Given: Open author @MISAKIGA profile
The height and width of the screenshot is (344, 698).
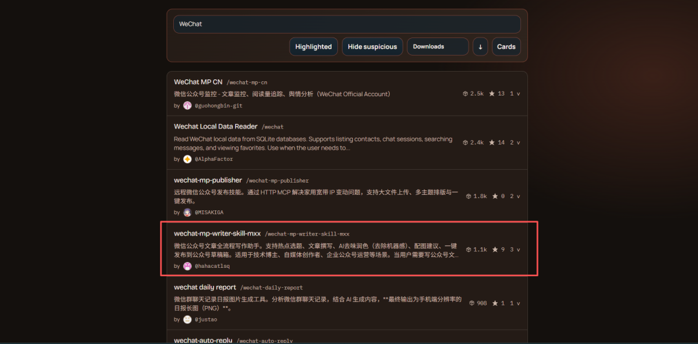Looking at the screenshot, I should click(x=209, y=212).
